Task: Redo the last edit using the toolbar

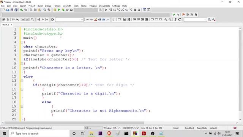Action: pyautogui.click(x=25, y=10)
